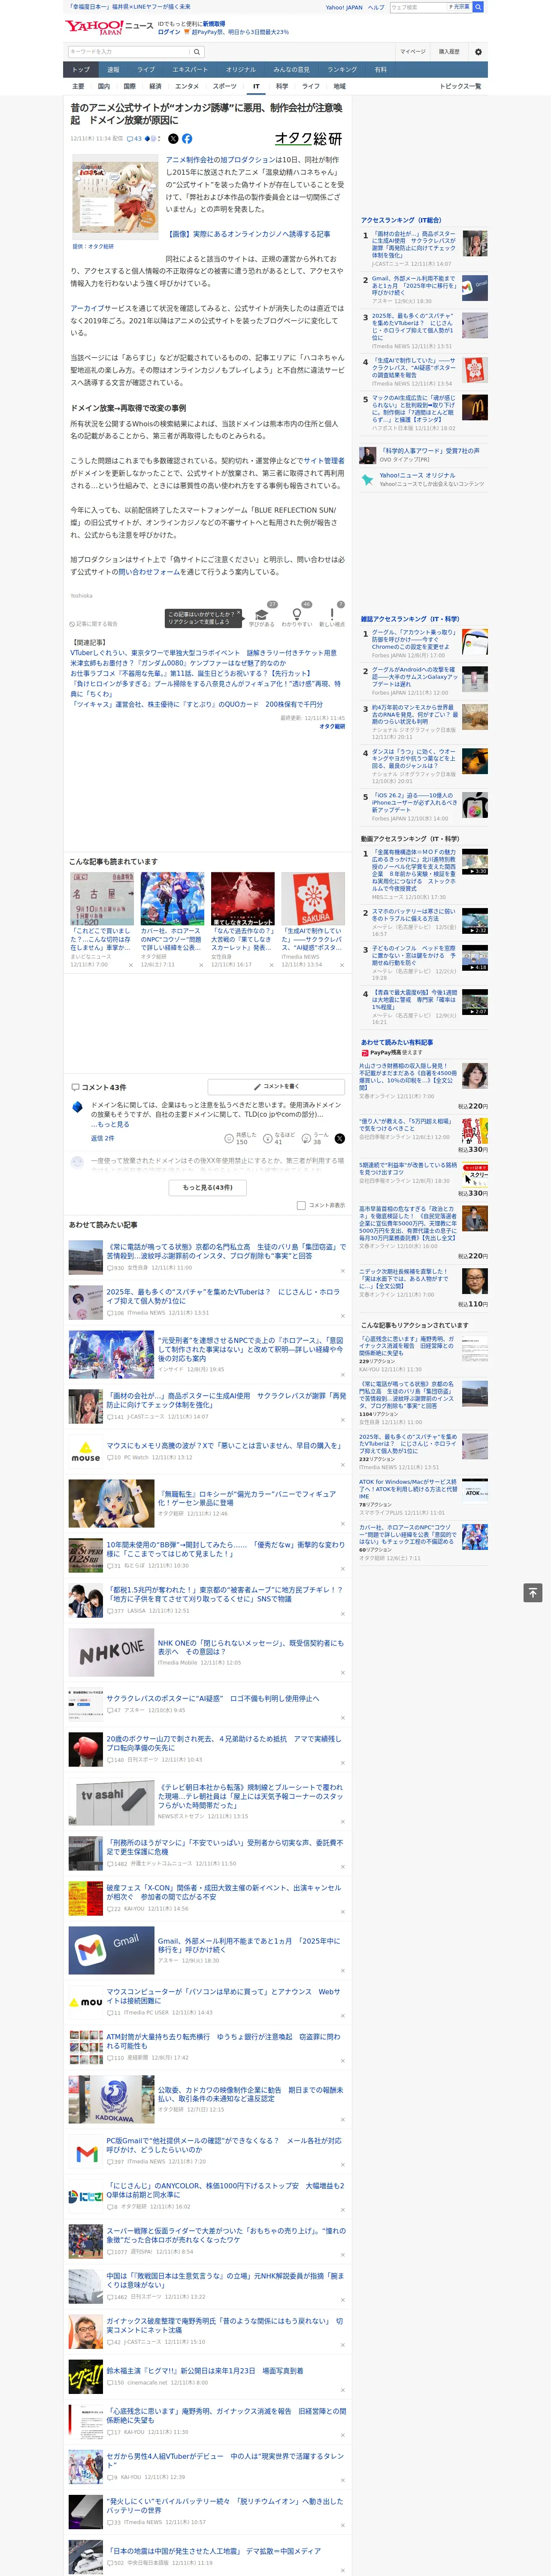Select the 科学 category
Image resolution: width=551 pixels, height=2576 pixels.
tap(282, 86)
